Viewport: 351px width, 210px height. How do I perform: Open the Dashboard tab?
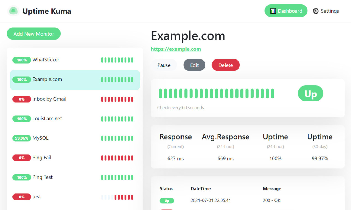pos(286,11)
